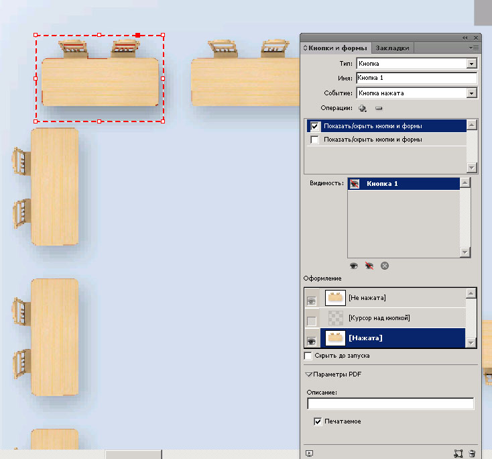Open the panel flyout menu icon

[x=474, y=48]
